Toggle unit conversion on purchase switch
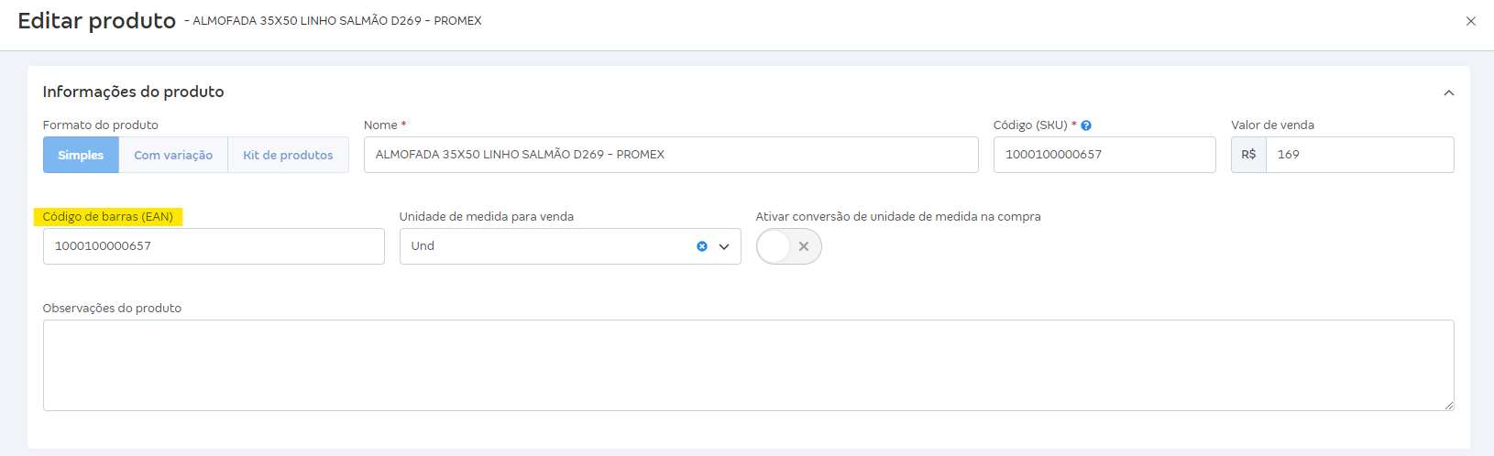The image size is (1494, 456). coord(789,246)
